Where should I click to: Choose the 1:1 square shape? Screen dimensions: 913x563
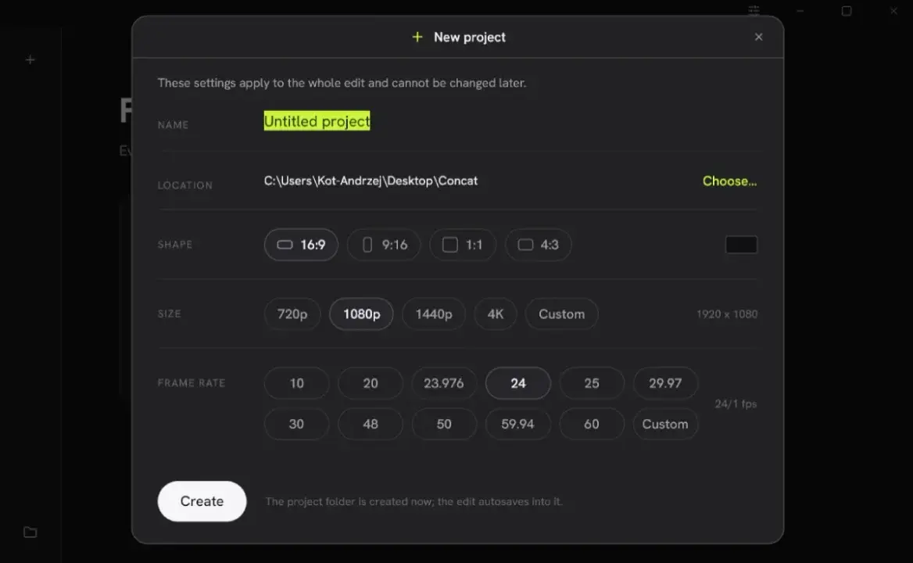coord(463,245)
